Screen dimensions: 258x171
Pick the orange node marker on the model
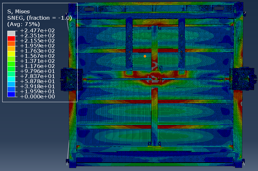tap(145, 56)
